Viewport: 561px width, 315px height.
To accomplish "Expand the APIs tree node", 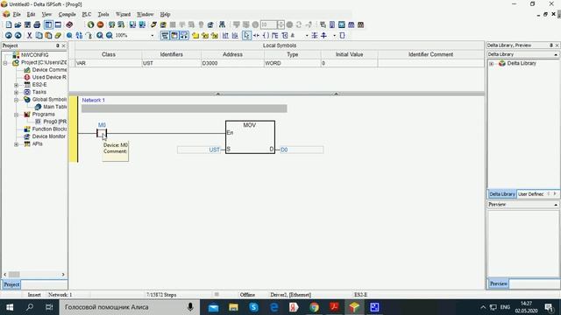I will click(x=16, y=144).
